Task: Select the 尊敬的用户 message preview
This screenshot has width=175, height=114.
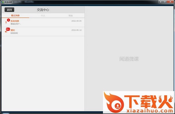Action: tap(16, 24)
